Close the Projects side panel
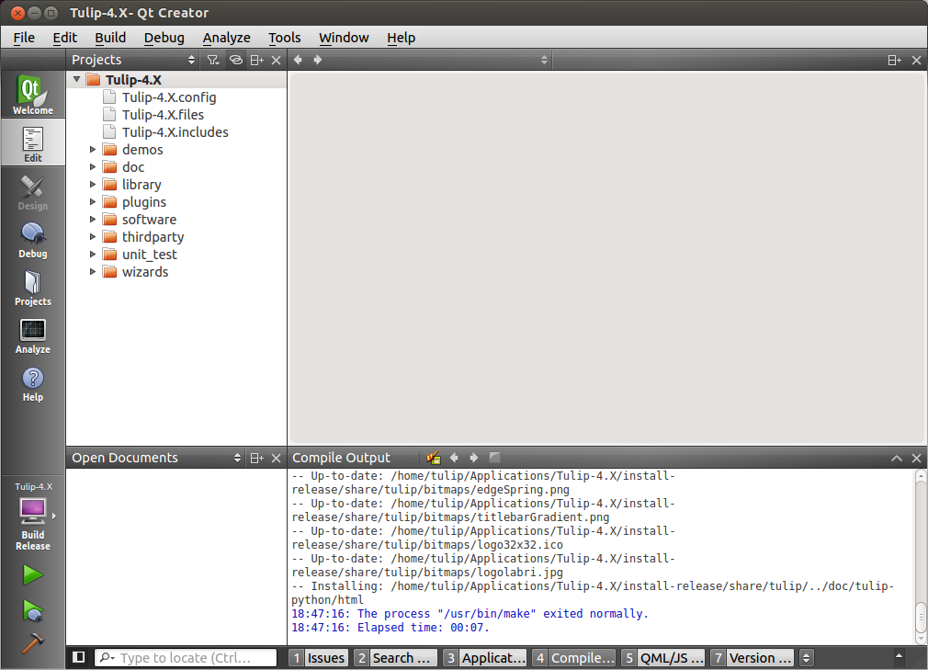 coord(276,60)
